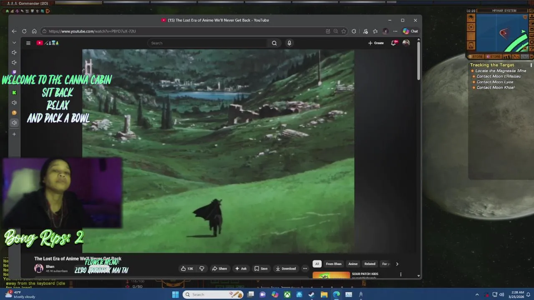This screenshot has width=534, height=300.
Task: Open the first STORE button in game
Action: click(x=476, y=56)
